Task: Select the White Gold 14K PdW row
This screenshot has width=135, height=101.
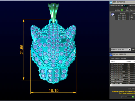Action: tap(123, 72)
